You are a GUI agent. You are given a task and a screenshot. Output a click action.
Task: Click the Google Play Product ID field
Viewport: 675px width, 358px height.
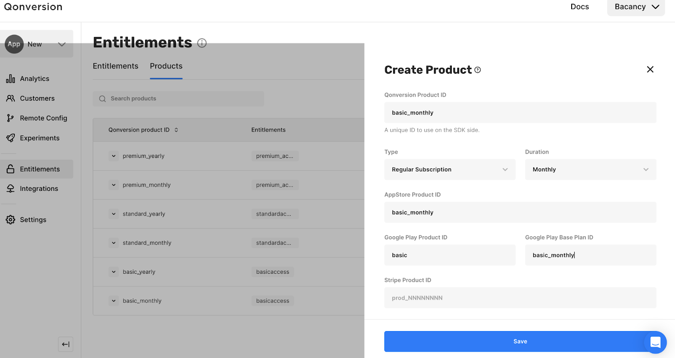coord(450,255)
